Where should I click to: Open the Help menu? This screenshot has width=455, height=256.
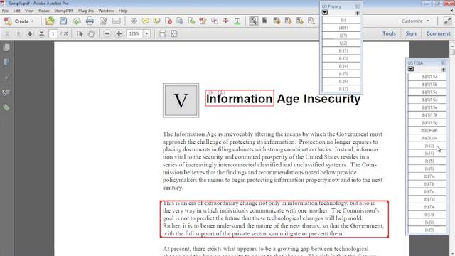point(123,11)
